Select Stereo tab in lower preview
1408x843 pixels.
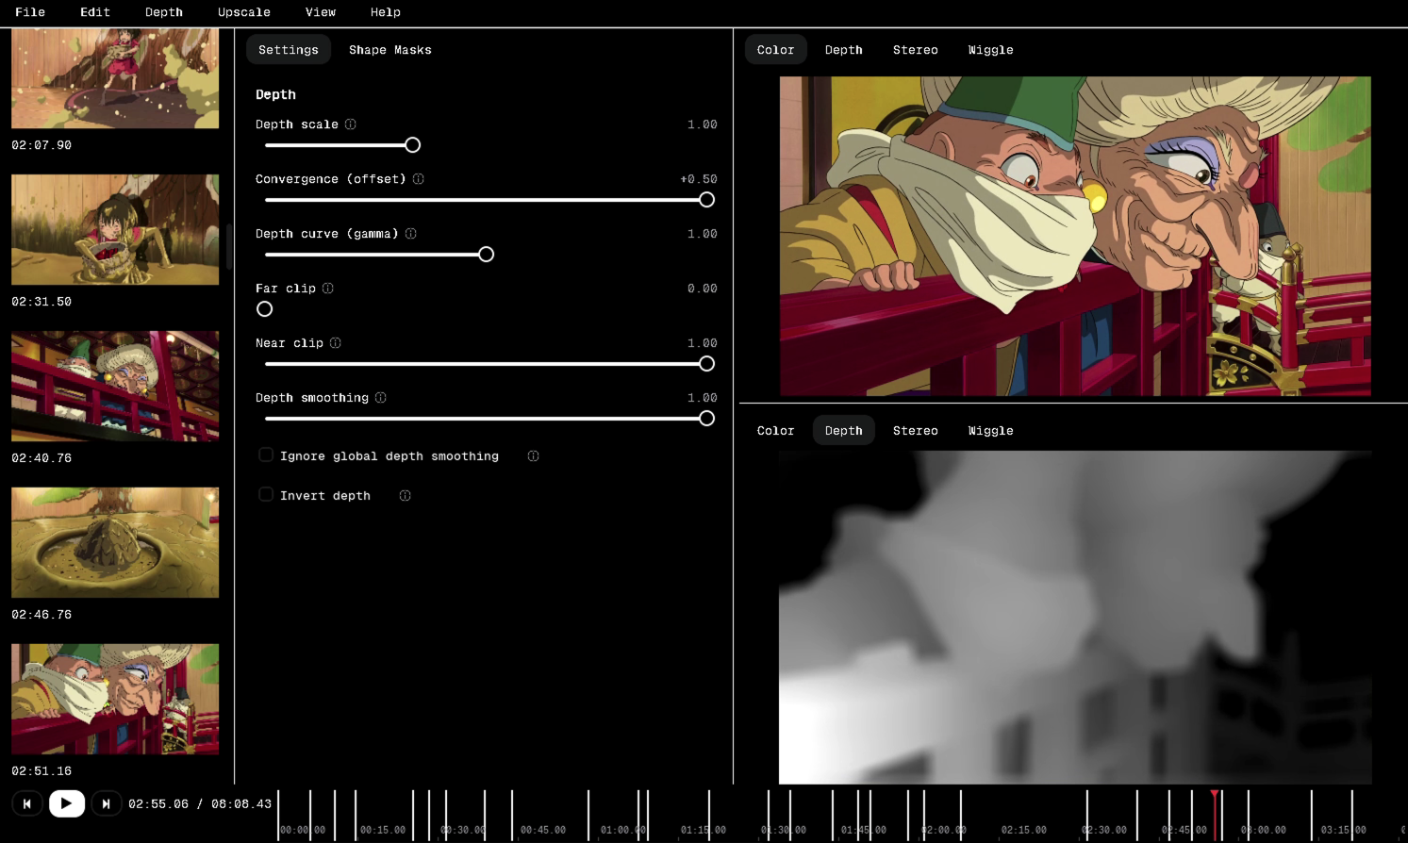[916, 431]
